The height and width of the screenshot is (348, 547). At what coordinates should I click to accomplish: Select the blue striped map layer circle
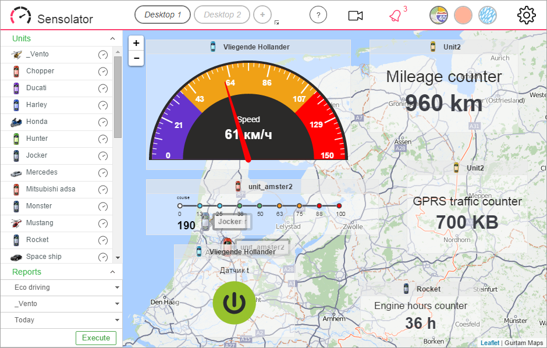point(487,15)
